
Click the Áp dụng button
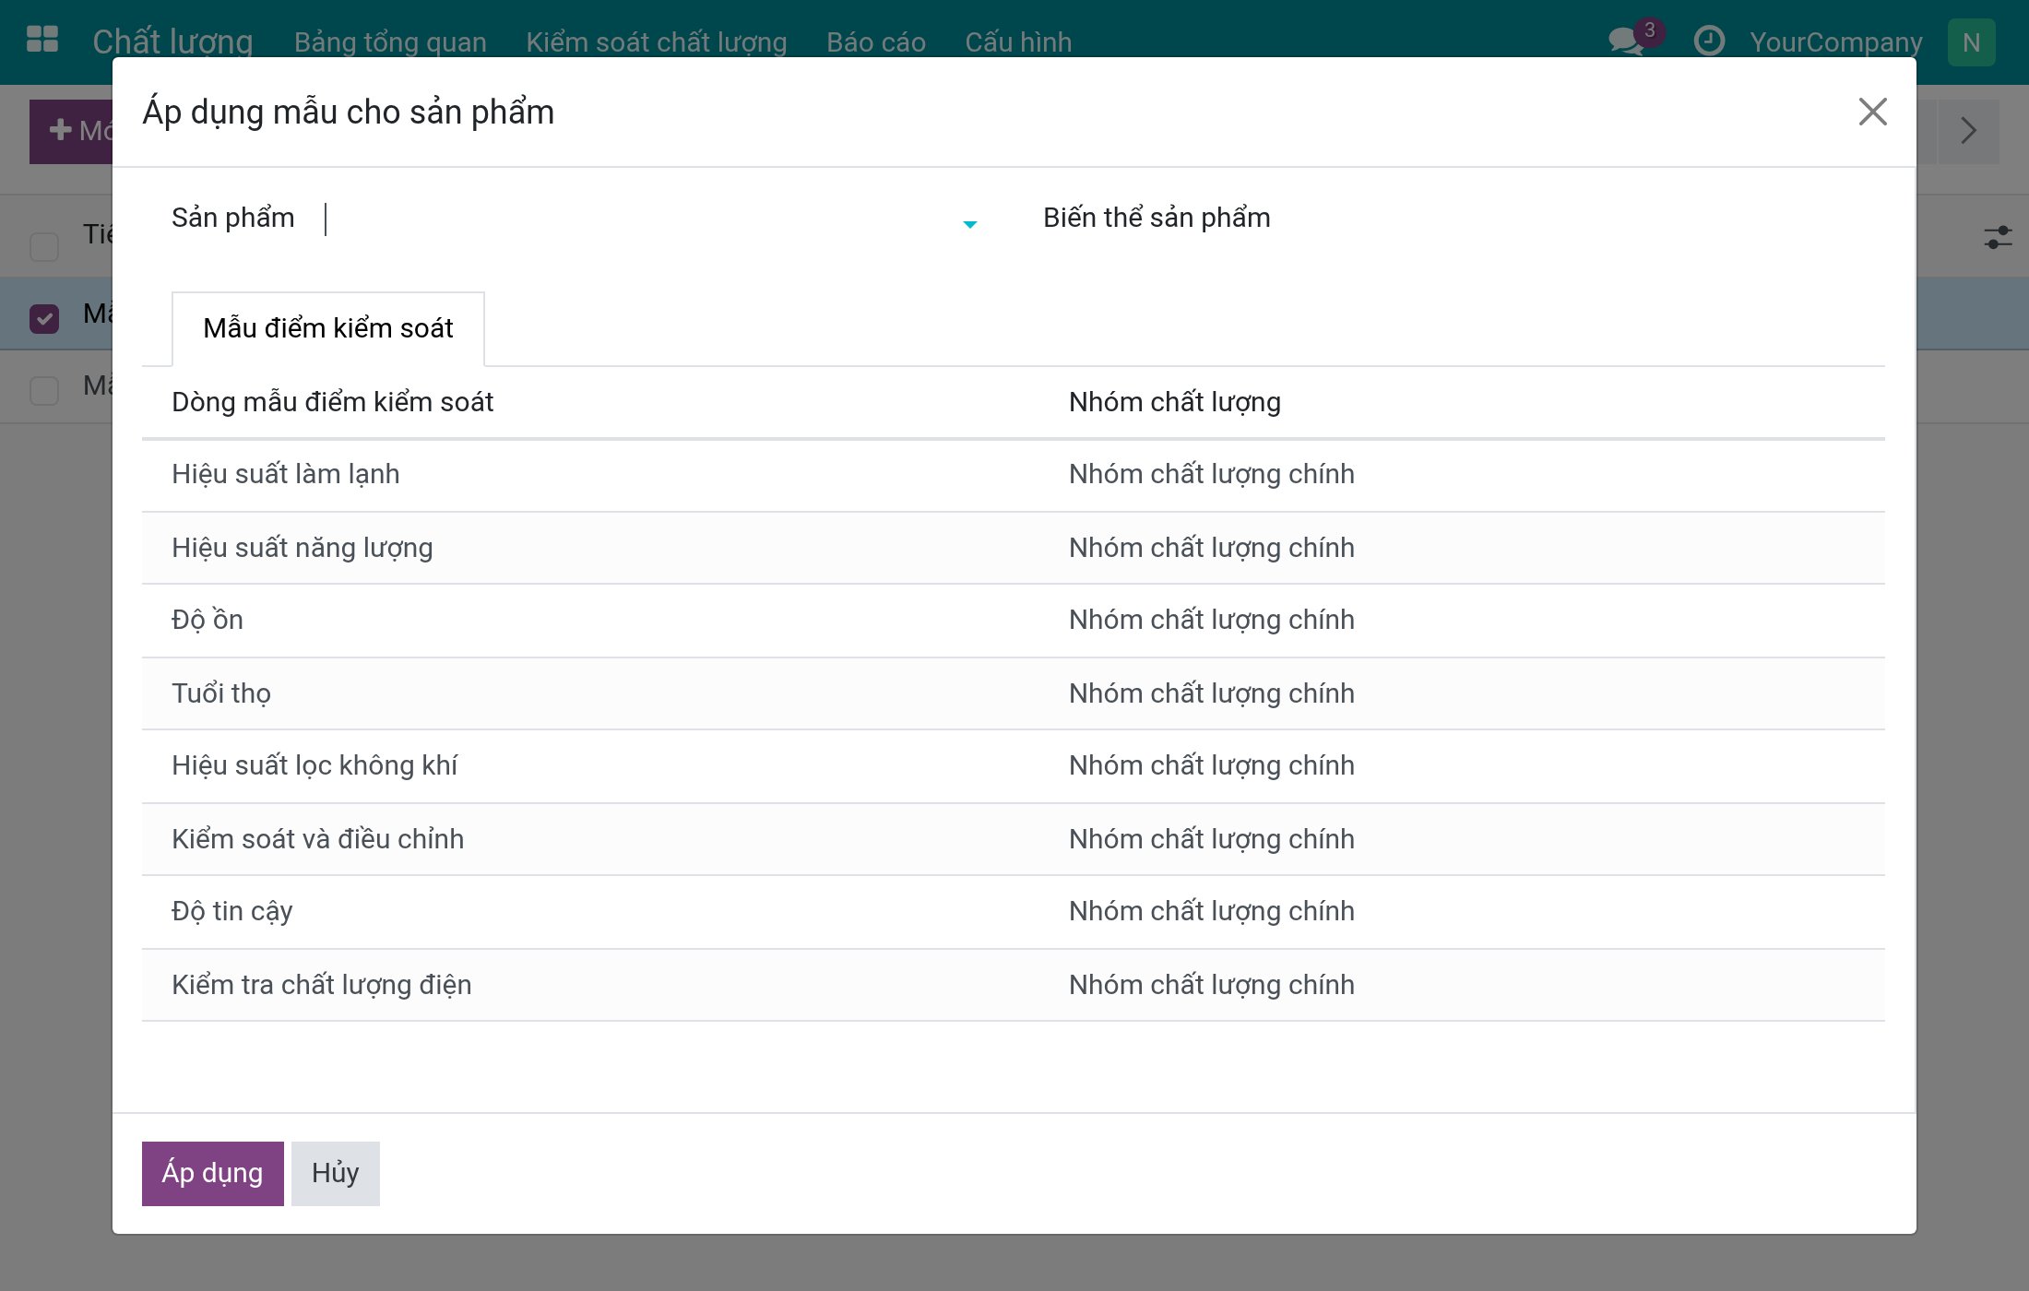coord(213,1173)
